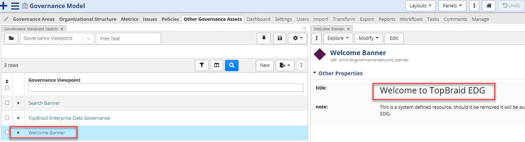The image size is (525, 142).
Task: Expand the Welcome Banner row arrow
Action: [x=18, y=133]
